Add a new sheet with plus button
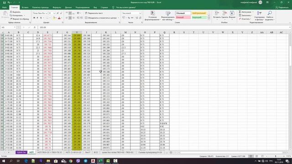This screenshot has width=292, height=164. (171, 153)
